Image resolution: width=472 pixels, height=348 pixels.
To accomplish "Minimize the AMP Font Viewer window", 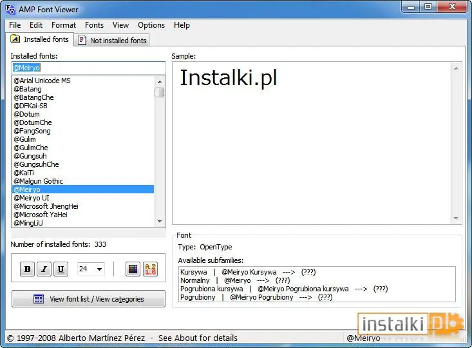I will [x=411, y=6].
